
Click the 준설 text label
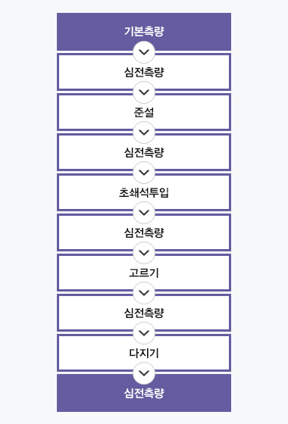click(144, 112)
